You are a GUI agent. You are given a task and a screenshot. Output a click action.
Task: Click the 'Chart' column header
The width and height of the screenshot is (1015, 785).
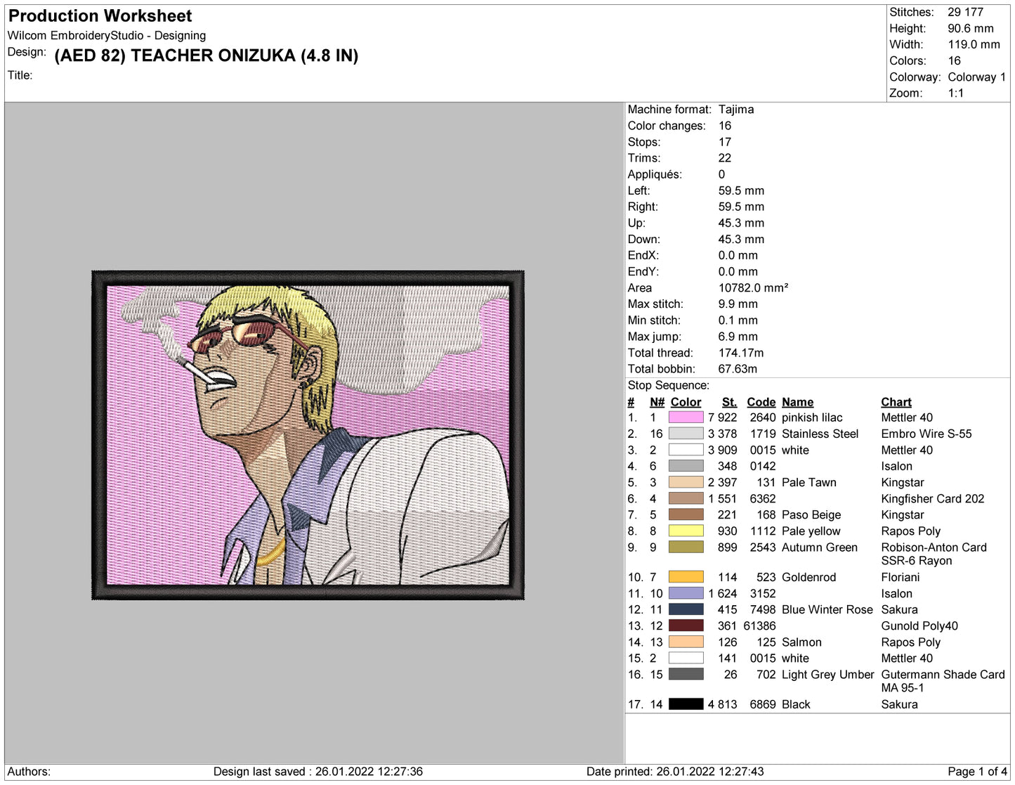[x=896, y=402]
